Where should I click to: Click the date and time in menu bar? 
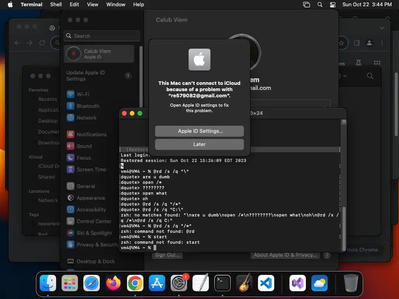[367, 4]
